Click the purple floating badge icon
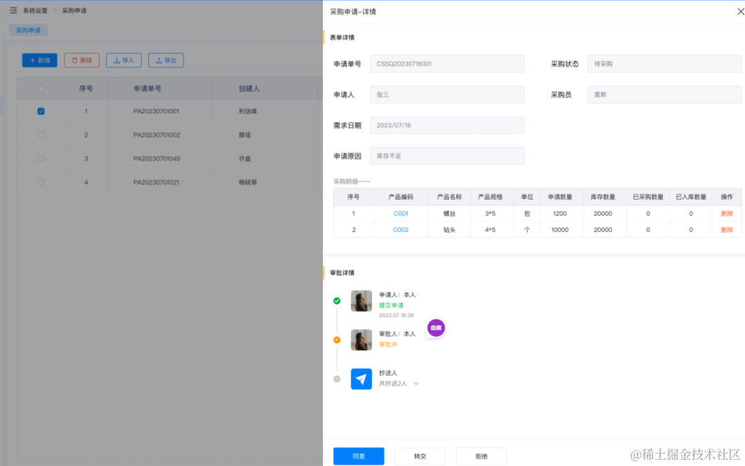This screenshot has width=745, height=466. click(x=436, y=328)
